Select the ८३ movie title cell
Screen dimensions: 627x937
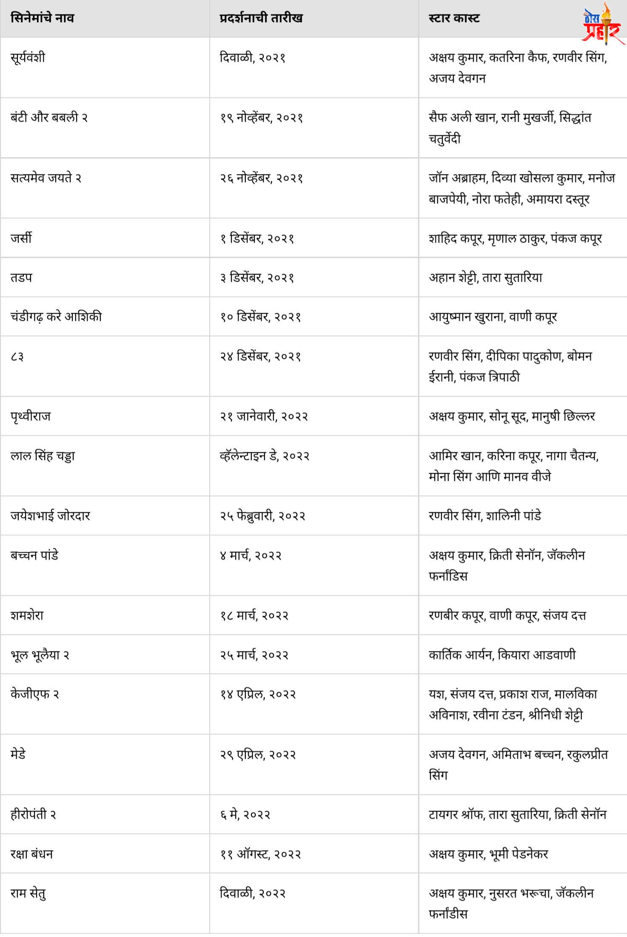tap(17, 356)
